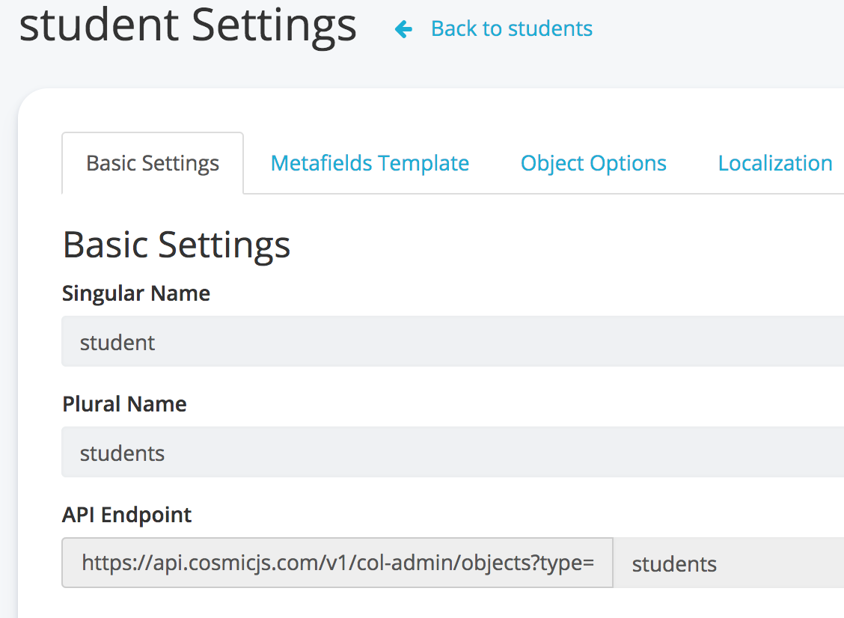The image size is (844, 618).
Task: Click the student Settings page title
Action: tap(187, 25)
